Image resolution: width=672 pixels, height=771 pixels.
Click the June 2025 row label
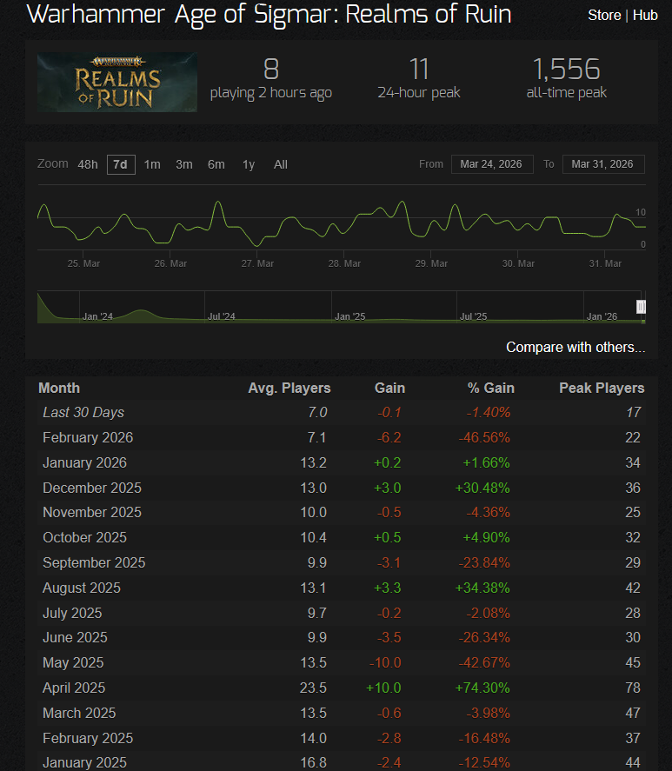75,637
